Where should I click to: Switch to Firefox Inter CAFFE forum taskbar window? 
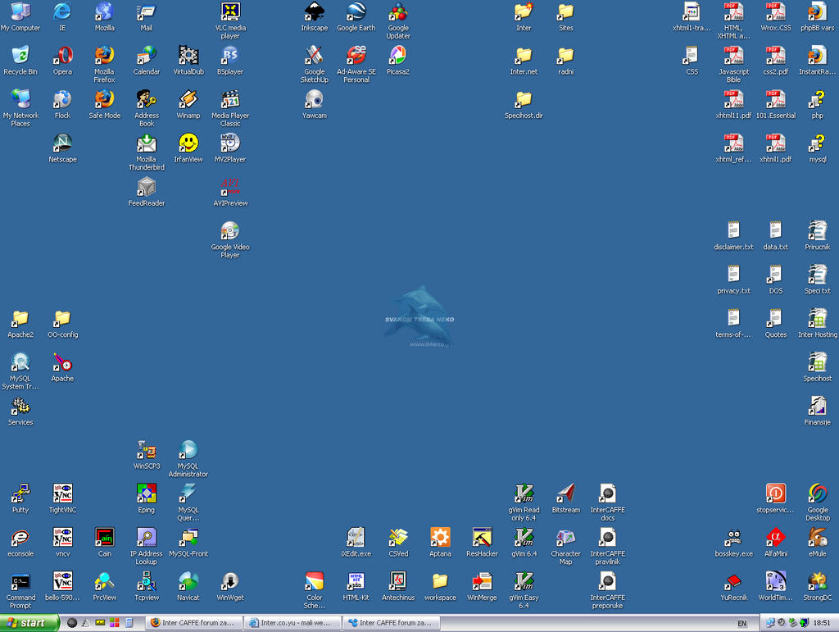point(194,623)
